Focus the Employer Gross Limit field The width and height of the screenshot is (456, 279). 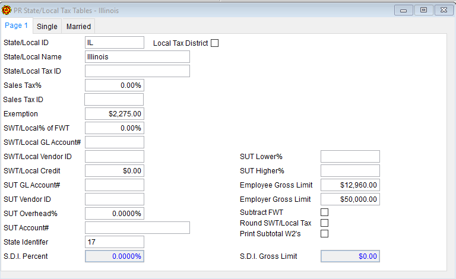pos(350,199)
